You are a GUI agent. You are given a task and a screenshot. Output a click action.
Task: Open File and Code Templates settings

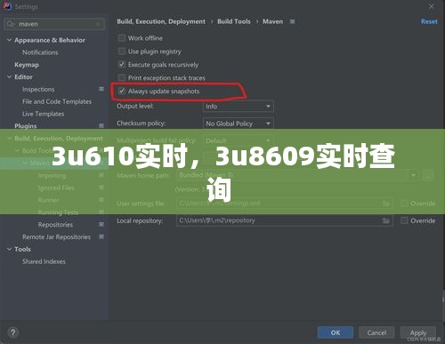(57, 101)
